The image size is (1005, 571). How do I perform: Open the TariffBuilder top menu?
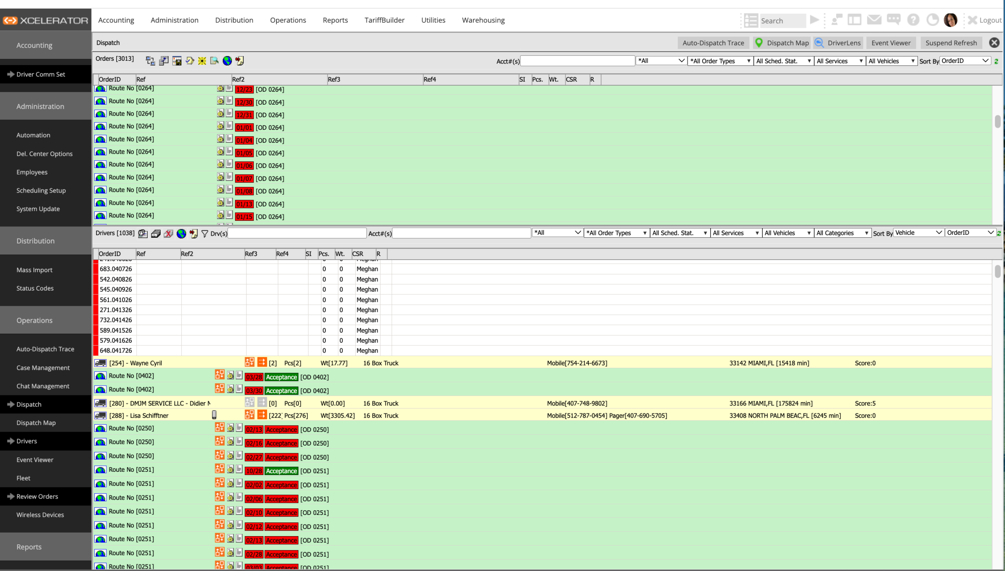pos(384,20)
